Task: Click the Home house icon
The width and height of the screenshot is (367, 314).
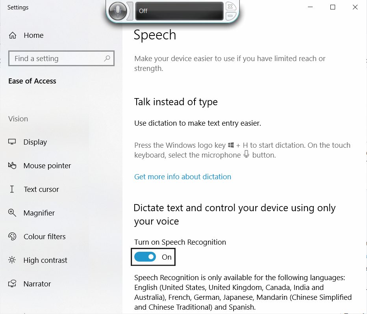Action: pos(13,35)
